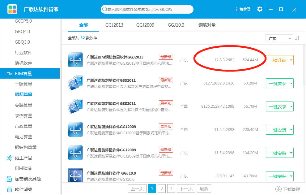Image resolution: width=306 pixels, height=195 pixels.
Task: Select GBQ4.0 in the sidebar
Action: click(23, 32)
